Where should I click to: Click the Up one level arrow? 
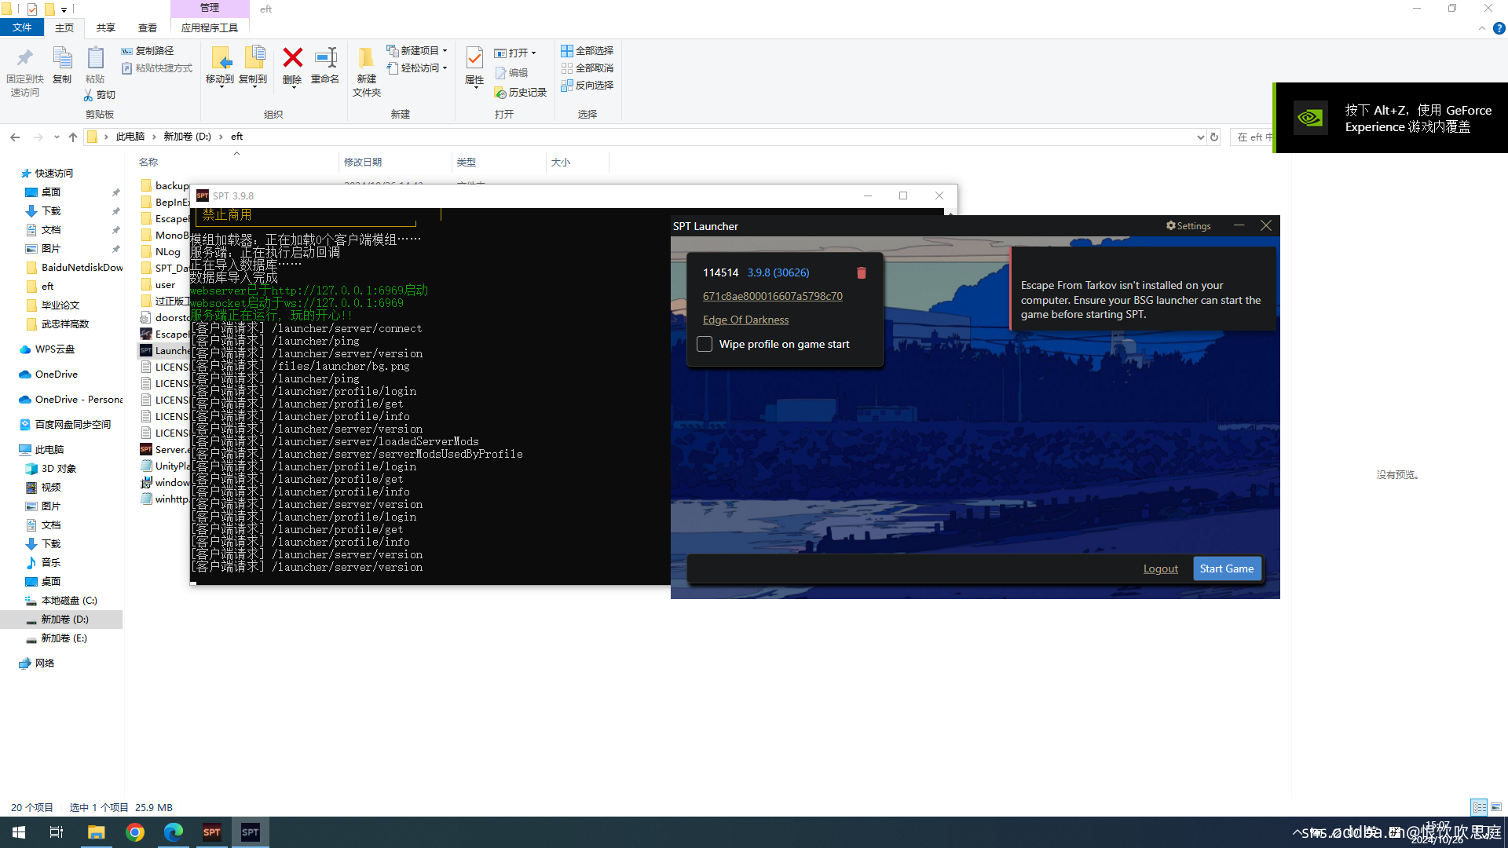(x=73, y=137)
